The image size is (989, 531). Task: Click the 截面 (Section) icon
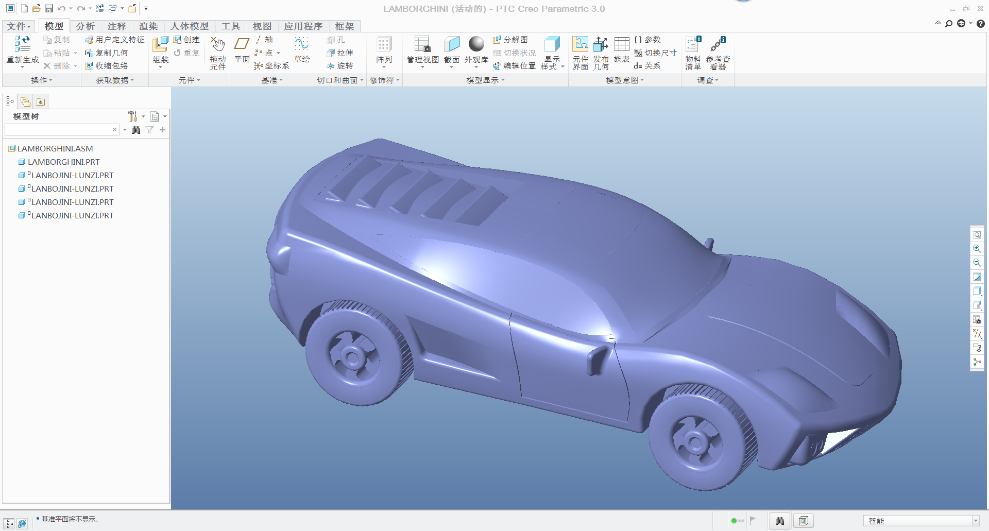tap(452, 44)
